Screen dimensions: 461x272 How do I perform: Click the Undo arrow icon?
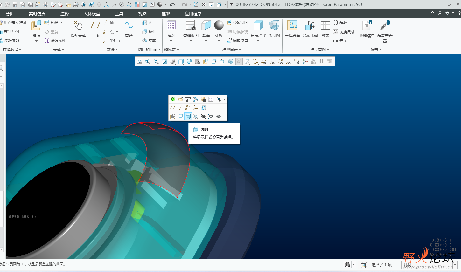[172, 4]
